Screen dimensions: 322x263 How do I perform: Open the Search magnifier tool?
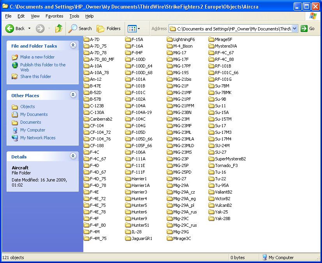[x=80, y=28]
